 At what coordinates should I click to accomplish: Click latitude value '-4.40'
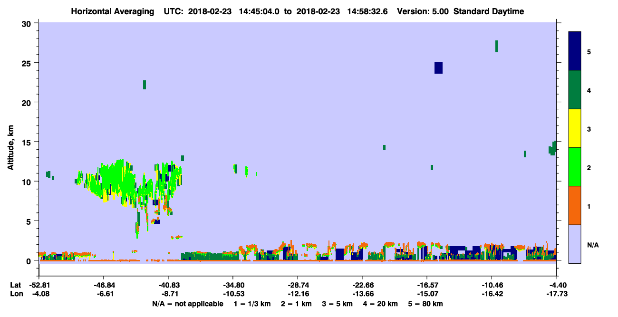(x=557, y=285)
